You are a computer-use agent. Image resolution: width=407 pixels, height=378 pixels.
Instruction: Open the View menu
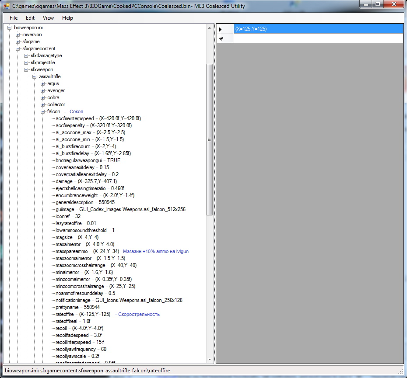coord(48,18)
